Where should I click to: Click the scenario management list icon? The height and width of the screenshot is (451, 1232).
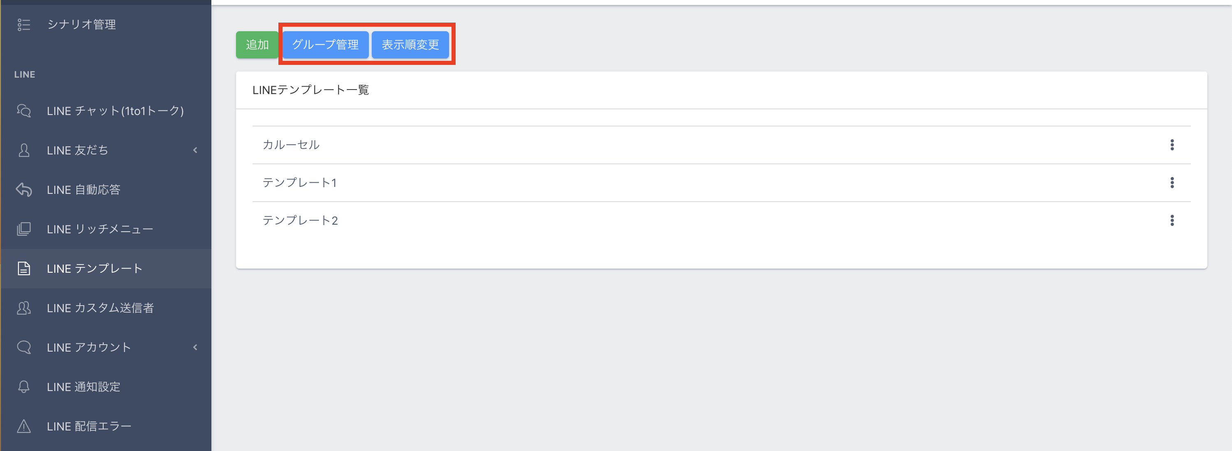[x=23, y=24]
